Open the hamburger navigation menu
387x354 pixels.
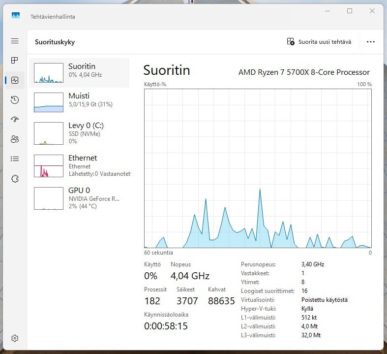[x=15, y=41]
